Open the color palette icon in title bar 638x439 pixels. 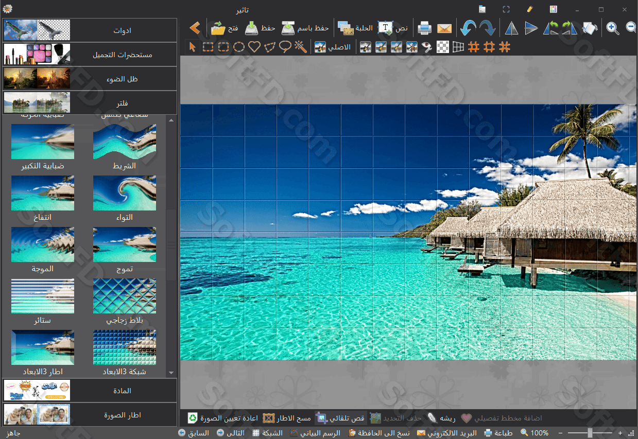coord(554,9)
